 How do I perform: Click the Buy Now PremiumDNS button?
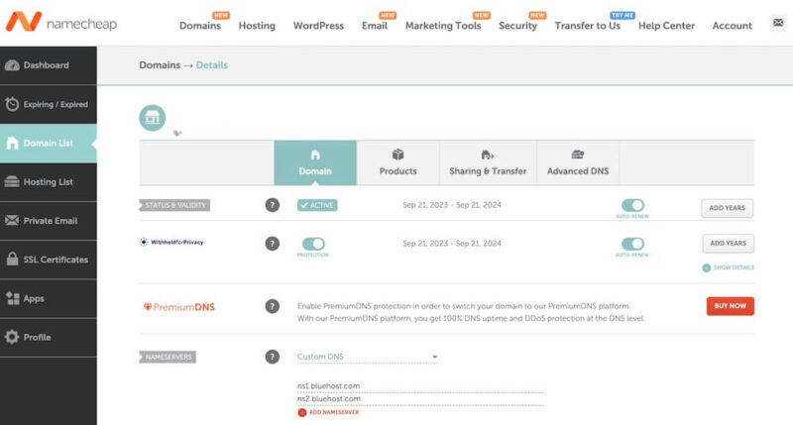pyautogui.click(x=731, y=306)
